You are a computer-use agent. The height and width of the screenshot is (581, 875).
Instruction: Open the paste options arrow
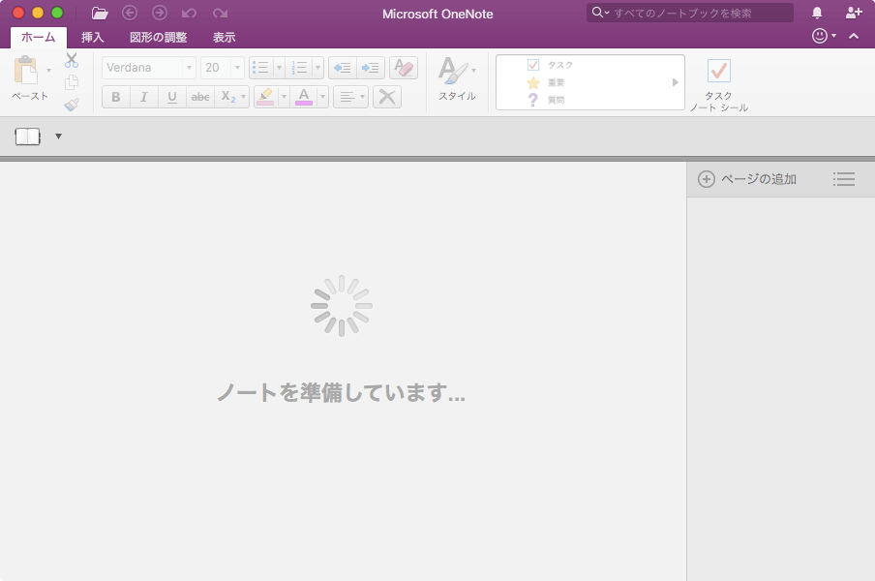(48, 71)
